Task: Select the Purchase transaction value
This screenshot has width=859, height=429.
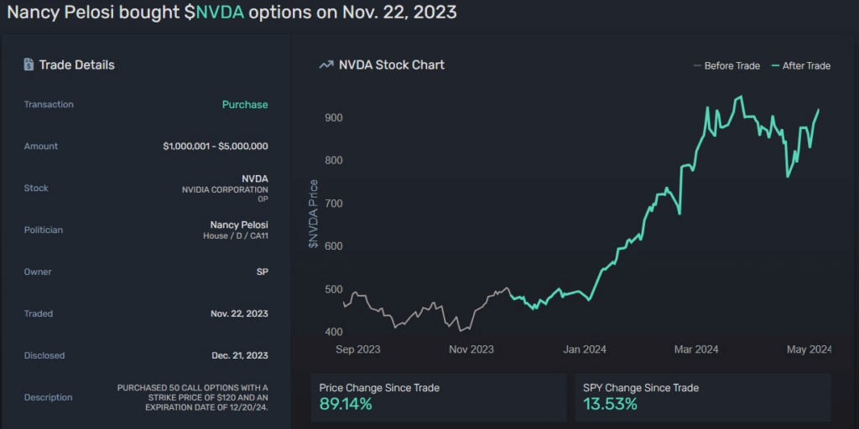Action: click(x=245, y=105)
